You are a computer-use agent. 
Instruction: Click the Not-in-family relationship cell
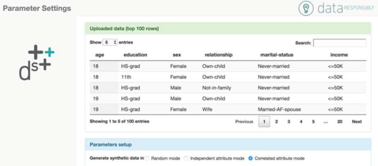coord(216,88)
